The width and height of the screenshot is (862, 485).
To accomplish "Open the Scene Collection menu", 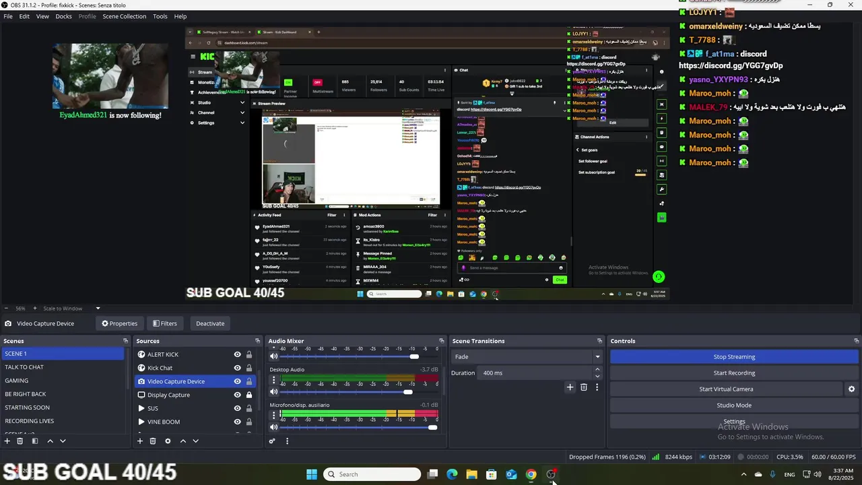I will coord(124,16).
